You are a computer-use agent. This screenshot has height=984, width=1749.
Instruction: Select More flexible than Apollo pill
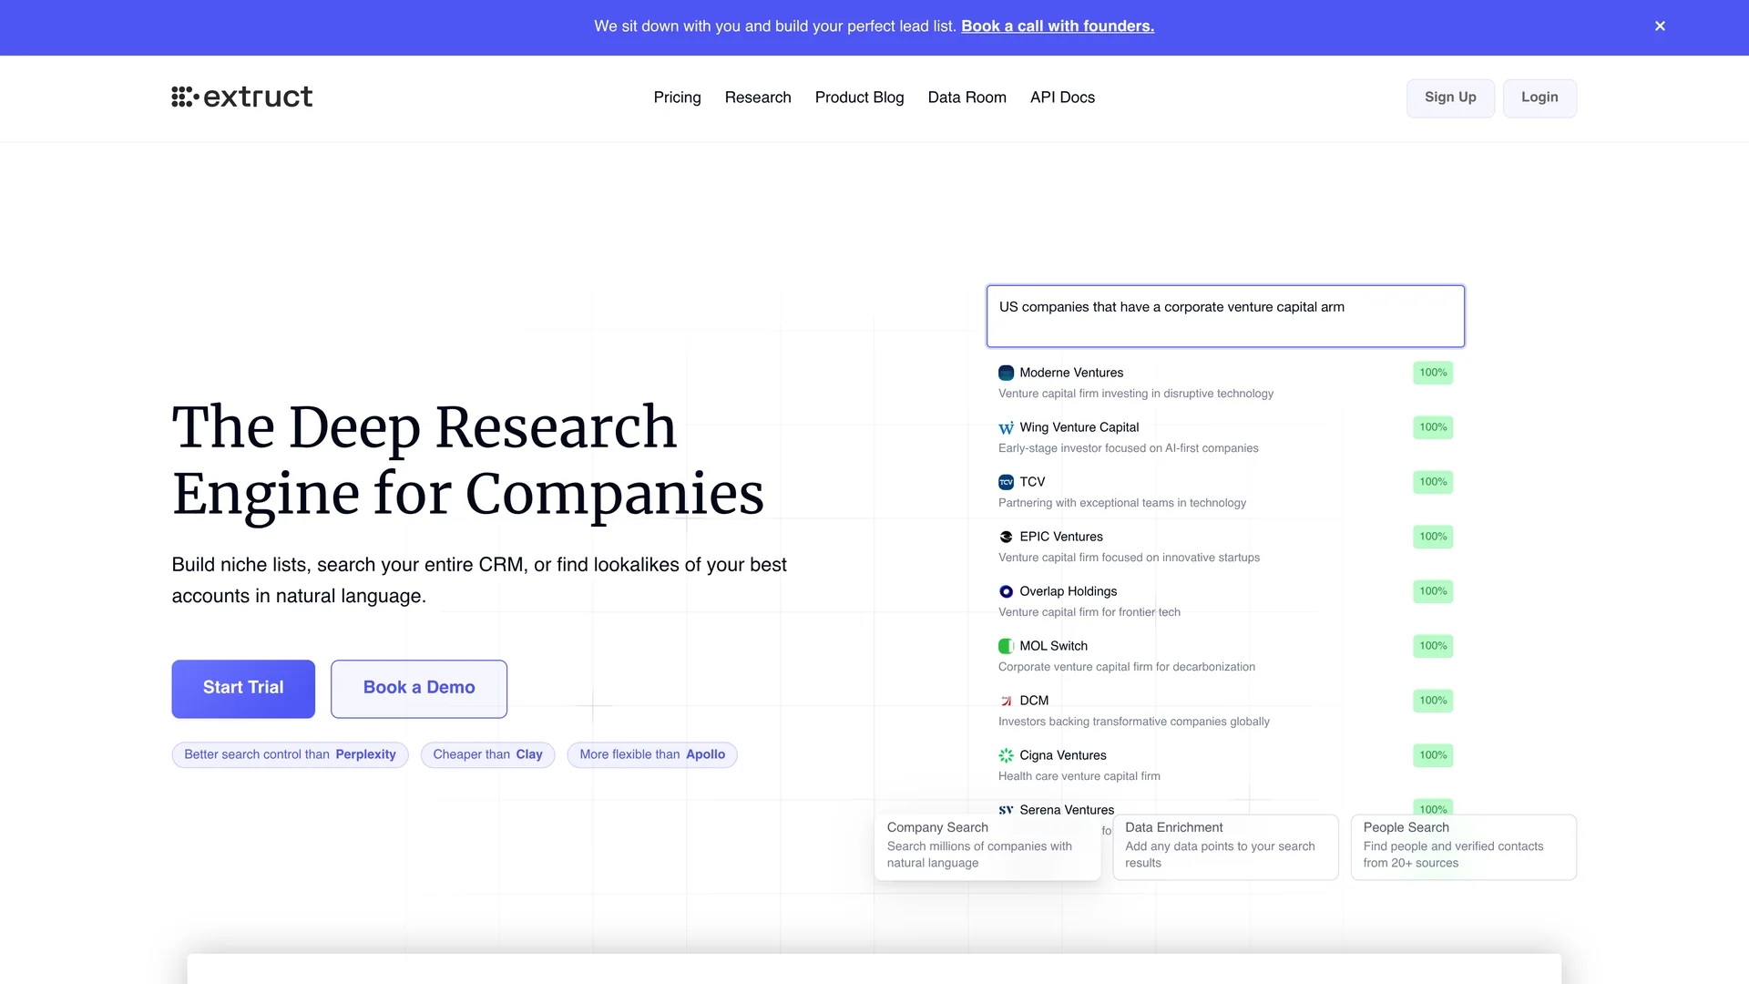click(652, 754)
